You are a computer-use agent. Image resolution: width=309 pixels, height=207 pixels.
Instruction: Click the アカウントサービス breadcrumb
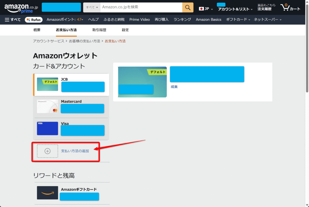tap(49, 41)
